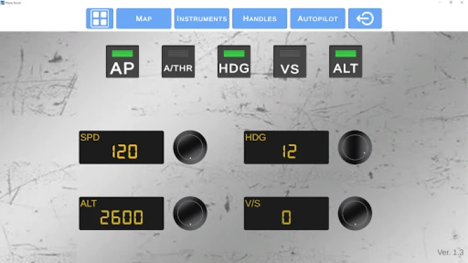Viewport: 468px width, 263px height.
Task: Select the HDG display showing 12
Action: 286,147
